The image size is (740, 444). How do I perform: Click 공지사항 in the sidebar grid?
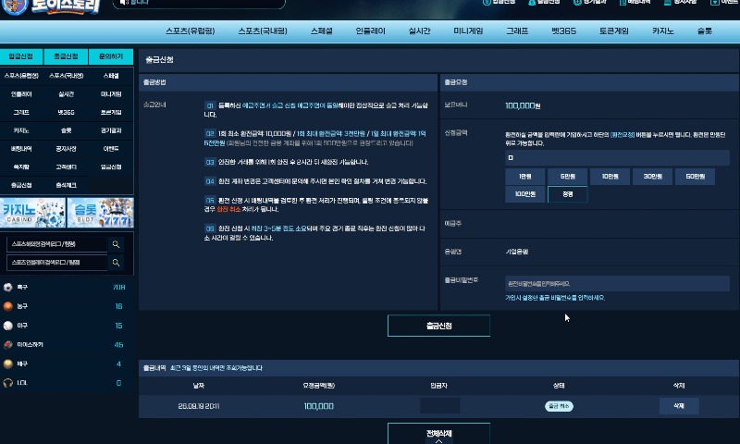click(66, 149)
